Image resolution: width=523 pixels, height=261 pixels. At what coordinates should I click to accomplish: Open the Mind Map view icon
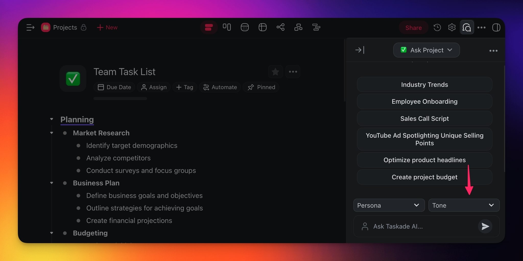(x=280, y=27)
